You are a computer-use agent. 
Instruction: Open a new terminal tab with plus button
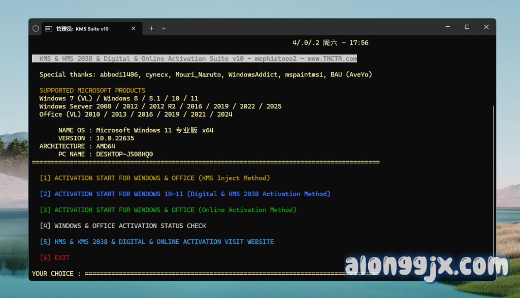pos(151,29)
